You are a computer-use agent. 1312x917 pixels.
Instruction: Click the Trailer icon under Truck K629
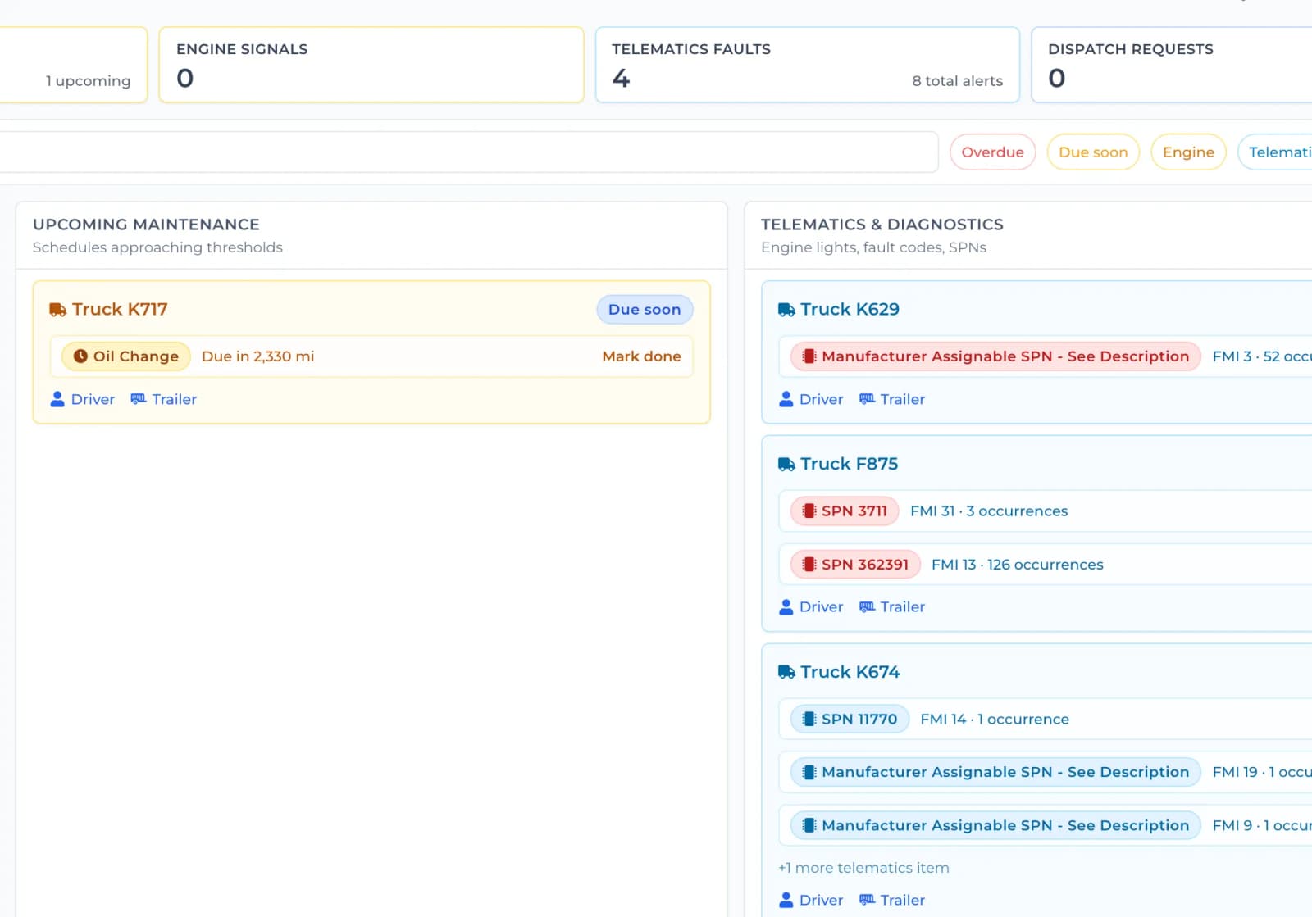click(x=867, y=399)
